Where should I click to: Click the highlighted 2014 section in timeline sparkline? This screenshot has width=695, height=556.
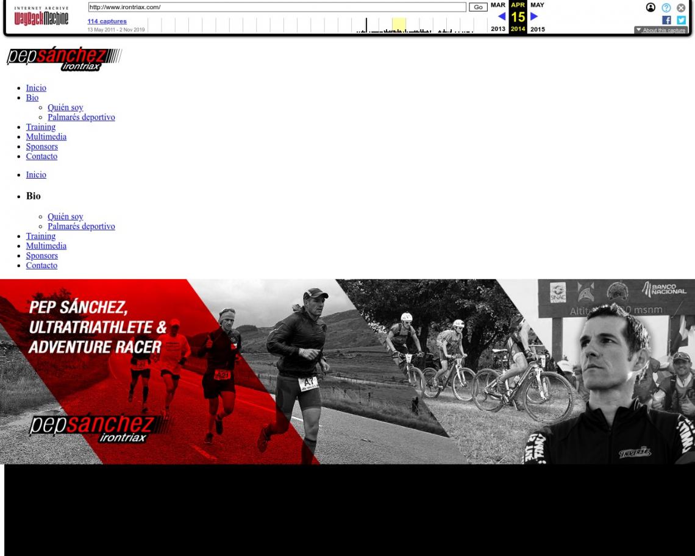pyautogui.click(x=399, y=25)
